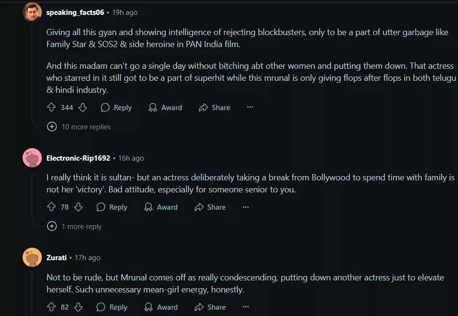Open more options on speaking_facts06's comment

pyautogui.click(x=250, y=108)
